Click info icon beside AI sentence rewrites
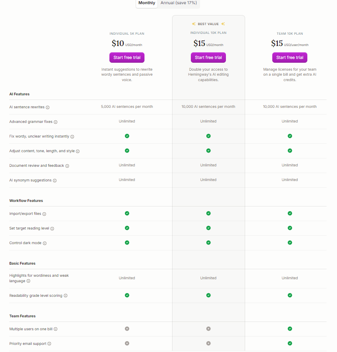 click(48, 107)
